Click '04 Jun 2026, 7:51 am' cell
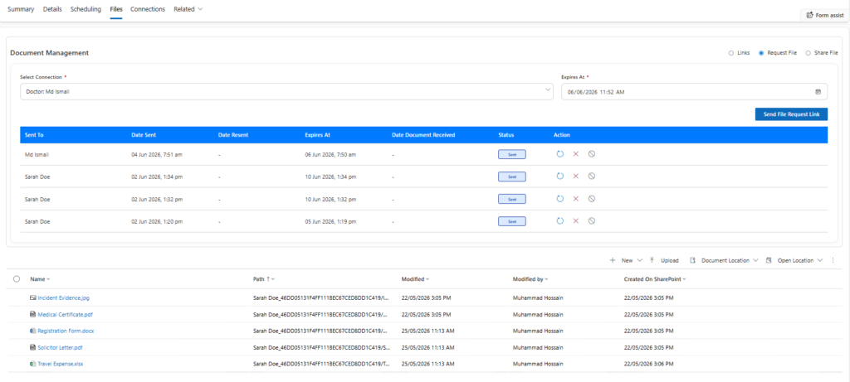 tap(157, 154)
